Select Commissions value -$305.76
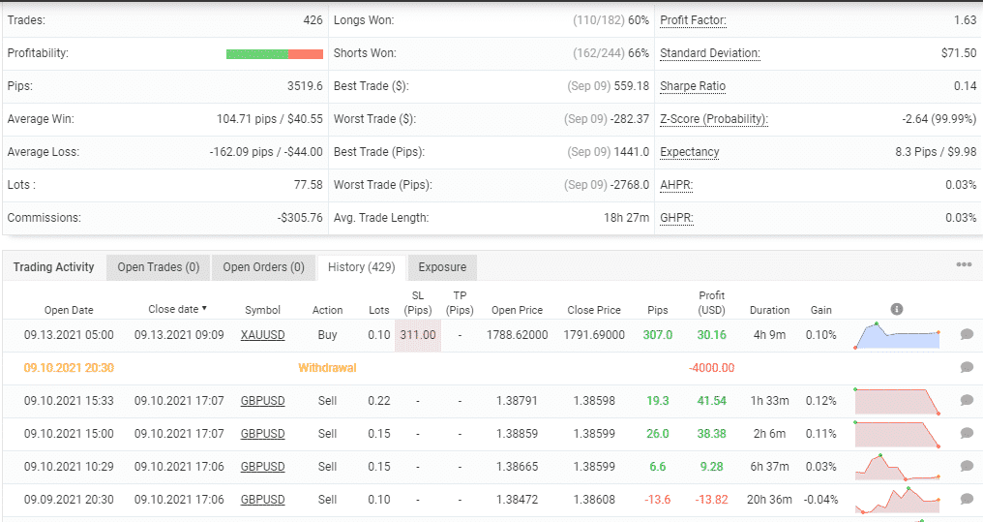The height and width of the screenshot is (522, 983). [300, 218]
